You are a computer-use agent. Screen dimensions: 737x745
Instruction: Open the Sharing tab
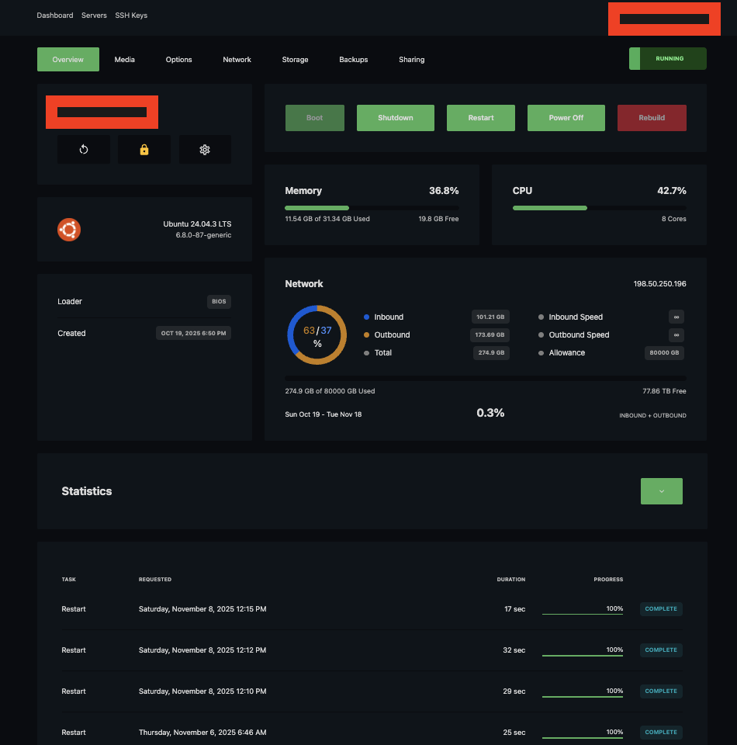[x=412, y=60]
